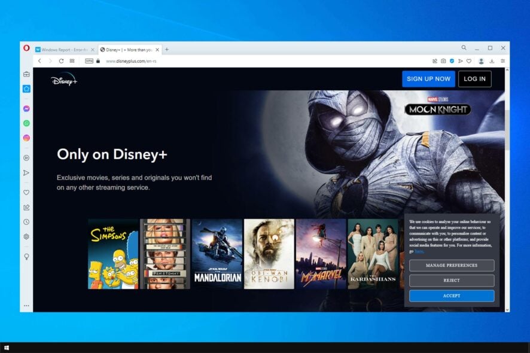Open Pinboards edit icon in toolbar
The width and height of the screenshot is (530, 353).
435,61
